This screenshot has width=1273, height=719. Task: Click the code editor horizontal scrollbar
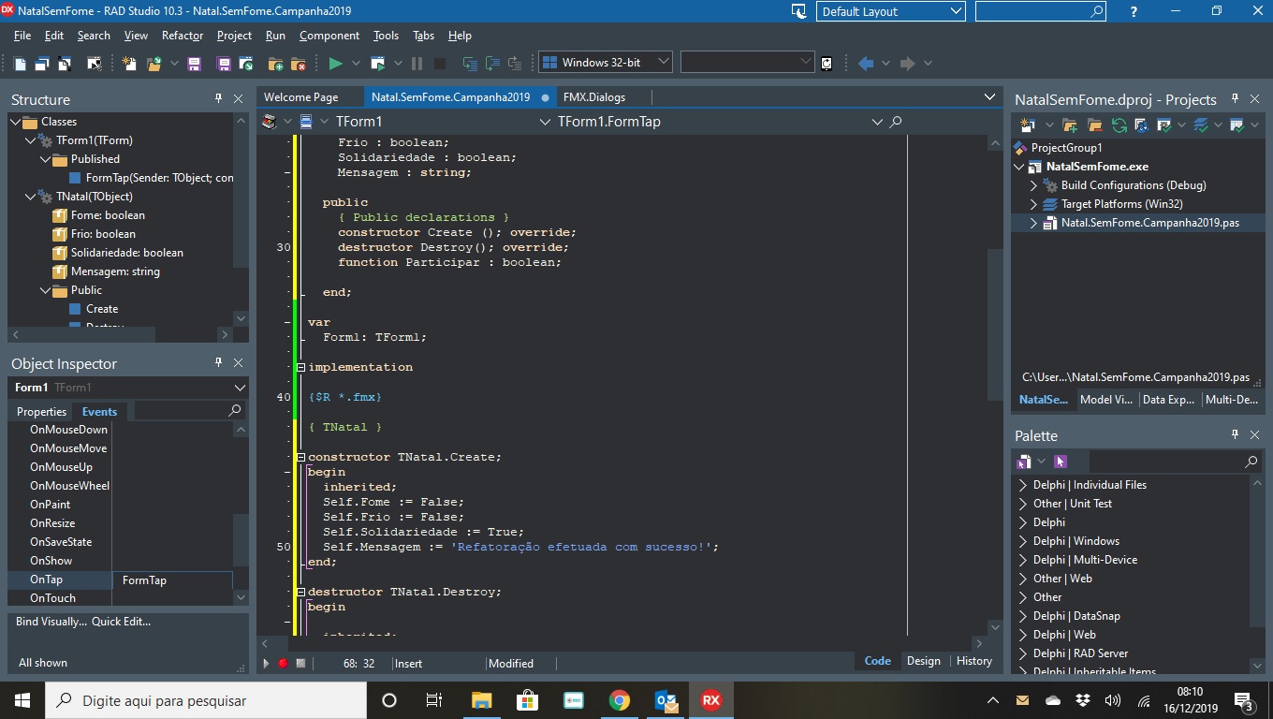[x=620, y=643]
